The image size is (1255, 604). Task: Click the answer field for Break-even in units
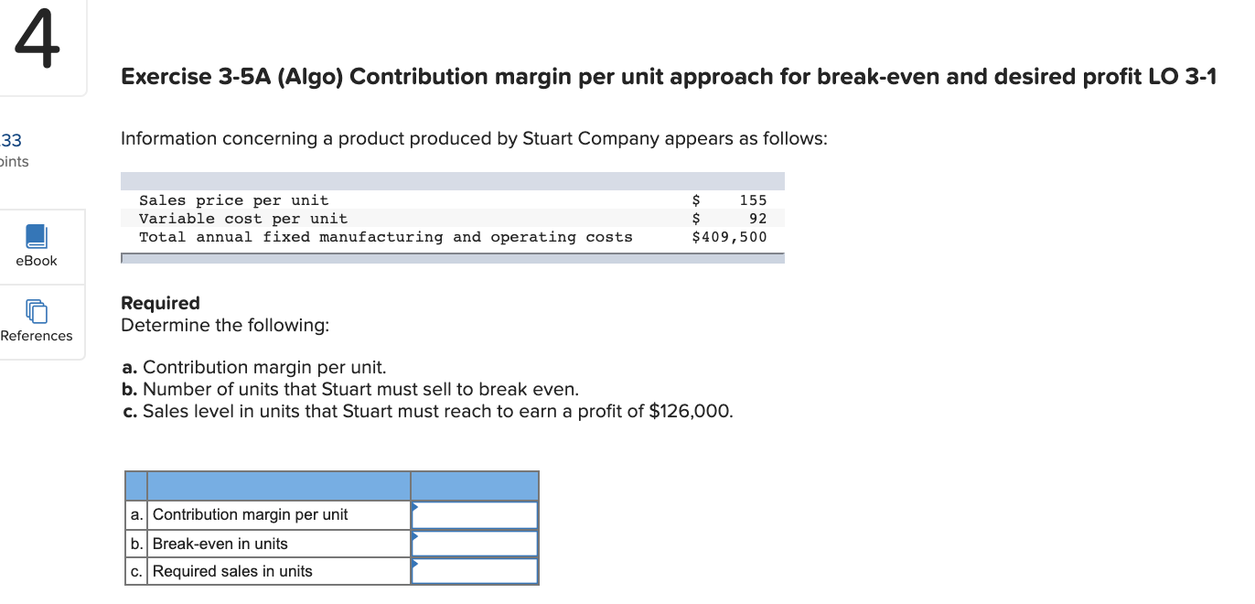(474, 543)
